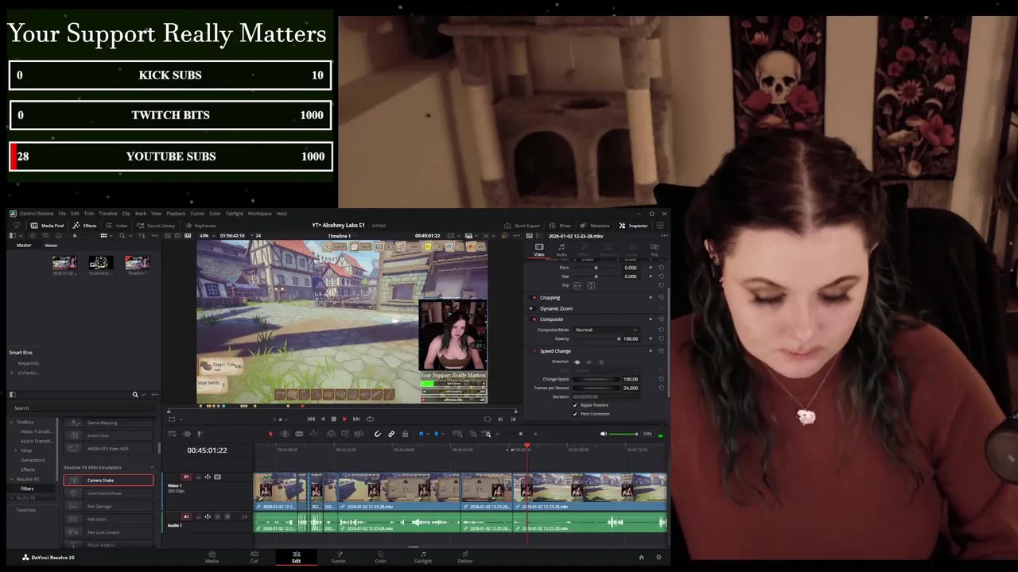Adjust the Opacity slider
This screenshot has width=1018, height=572.
[x=596, y=338]
